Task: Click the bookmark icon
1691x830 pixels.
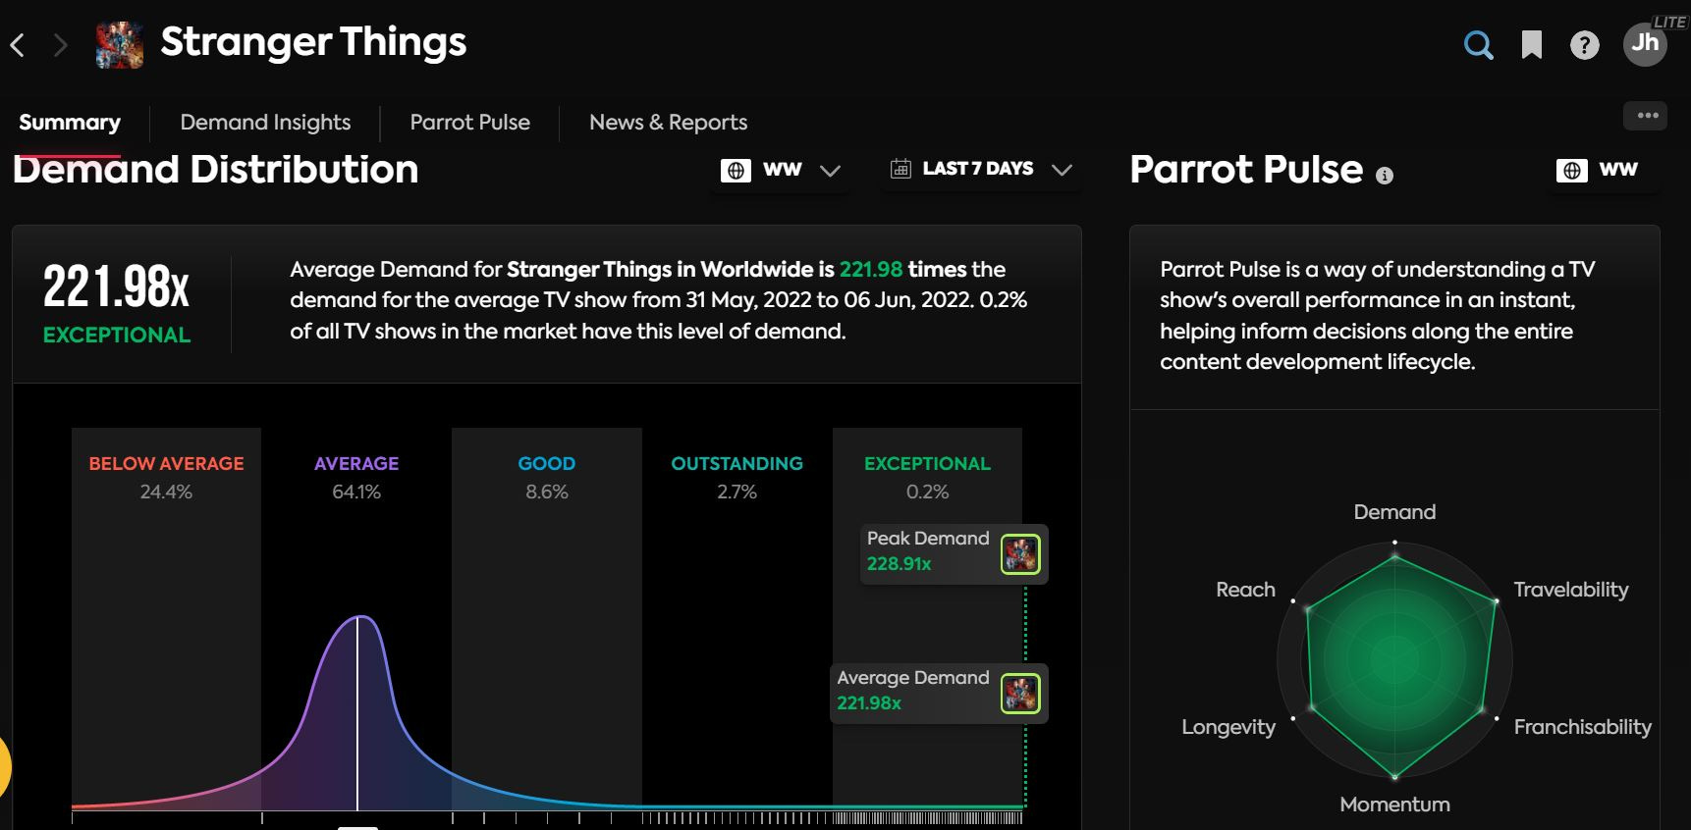Action: (x=1531, y=44)
